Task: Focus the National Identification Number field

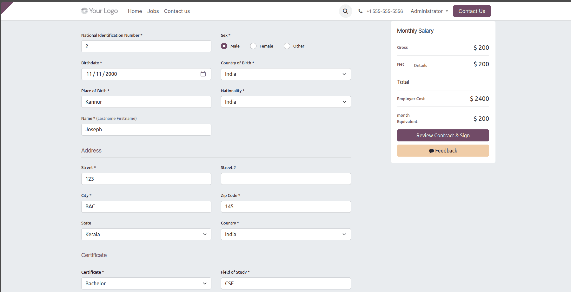Action: point(146,46)
